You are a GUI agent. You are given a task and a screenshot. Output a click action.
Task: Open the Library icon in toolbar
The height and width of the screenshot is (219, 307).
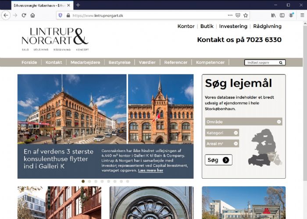(273, 15)
